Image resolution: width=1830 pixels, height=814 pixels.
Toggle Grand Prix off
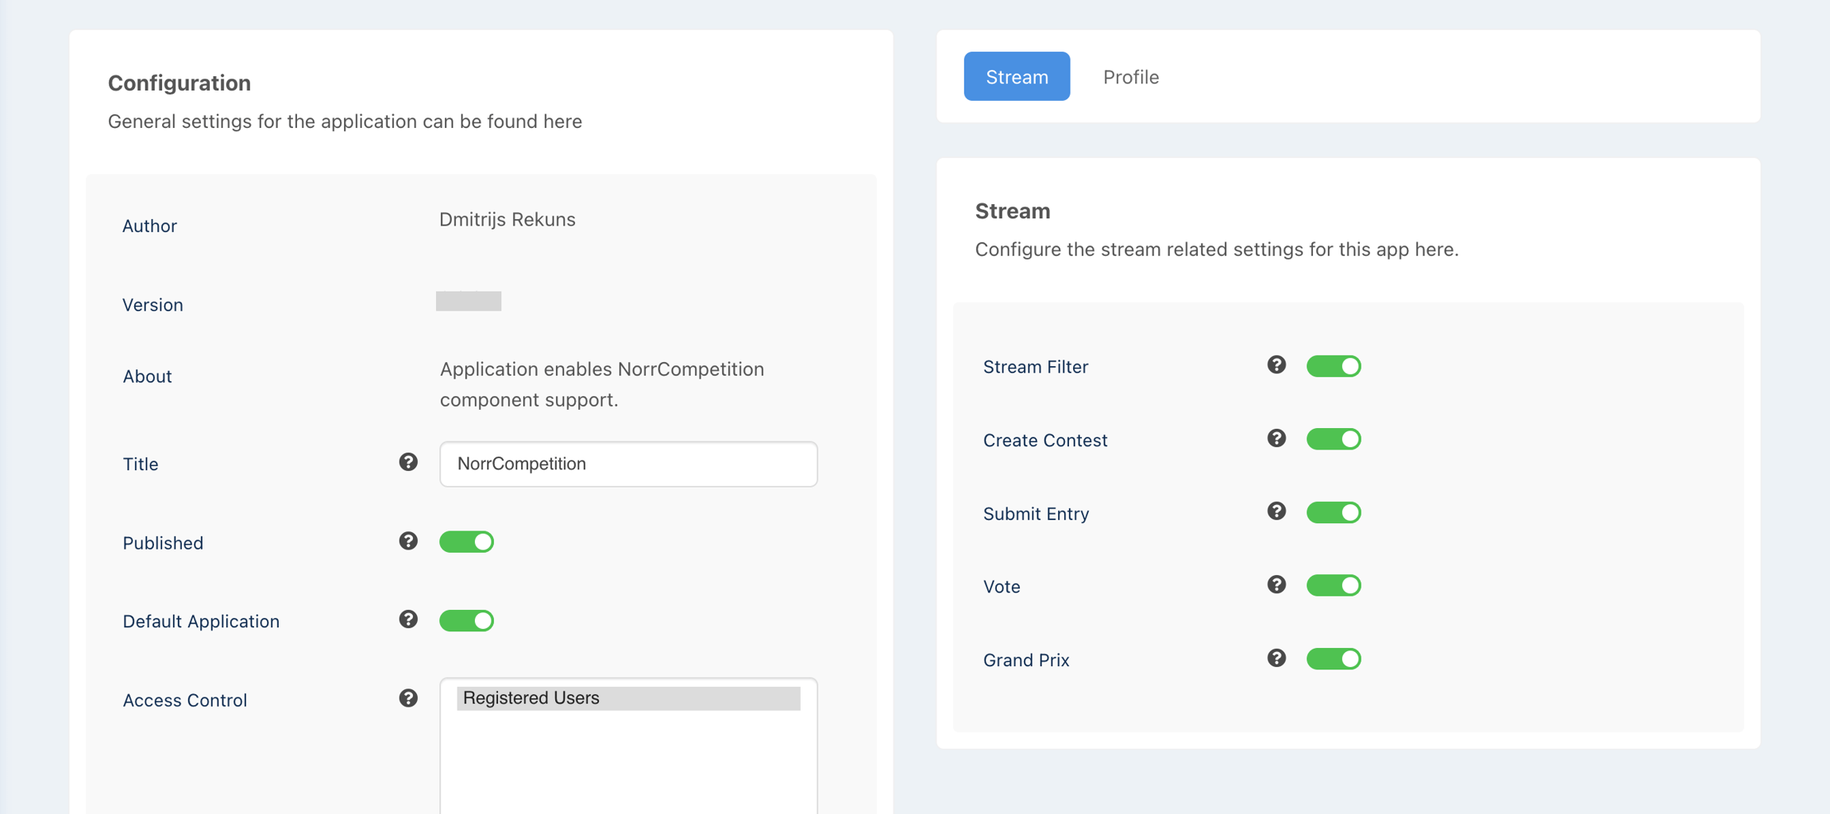pyautogui.click(x=1334, y=658)
